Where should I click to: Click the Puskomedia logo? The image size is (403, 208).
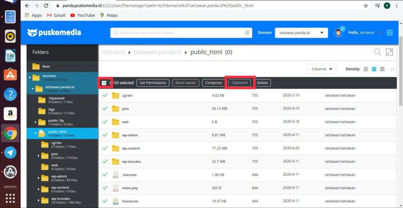tap(54, 33)
